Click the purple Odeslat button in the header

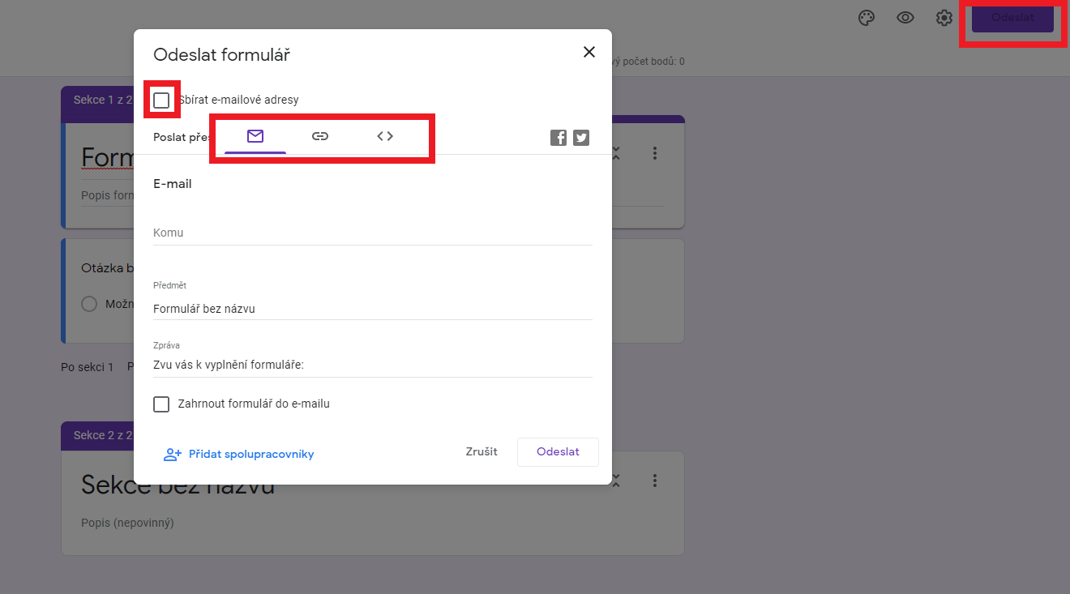(x=1012, y=17)
